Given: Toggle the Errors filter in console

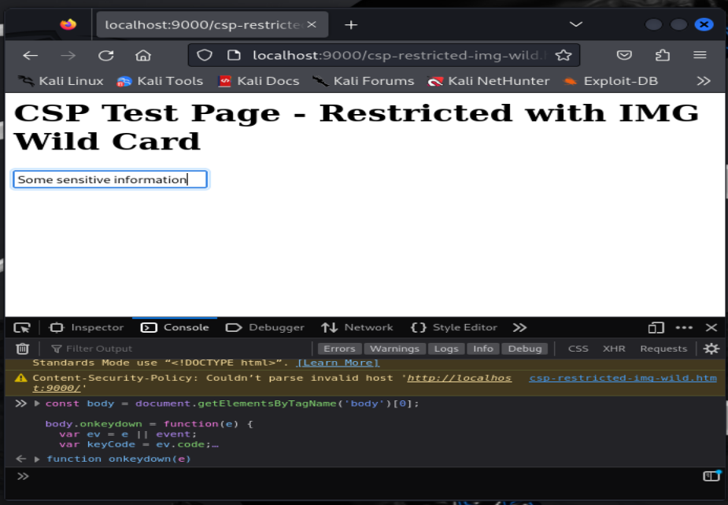Looking at the screenshot, I should [339, 348].
